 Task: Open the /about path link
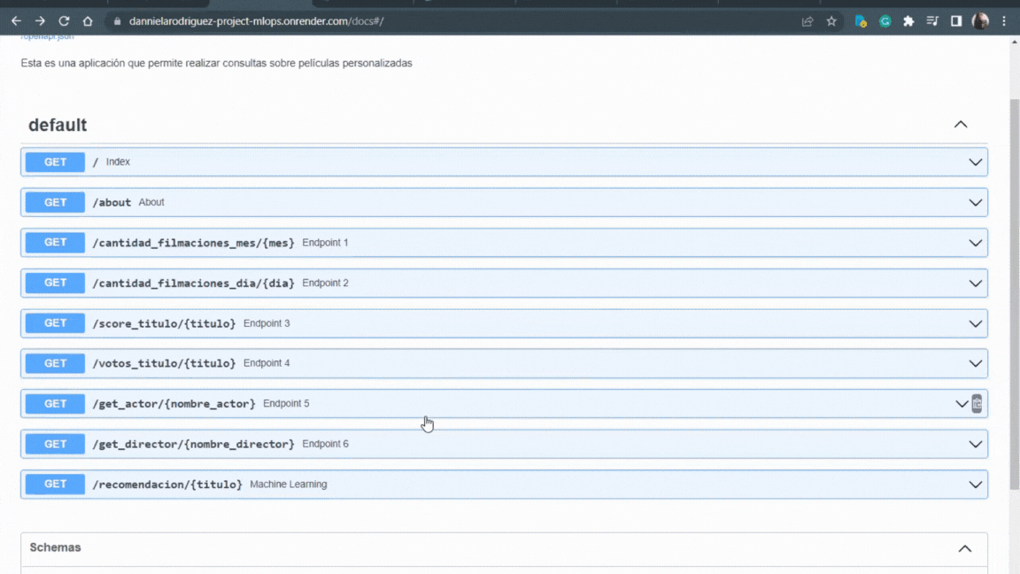tap(112, 202)
